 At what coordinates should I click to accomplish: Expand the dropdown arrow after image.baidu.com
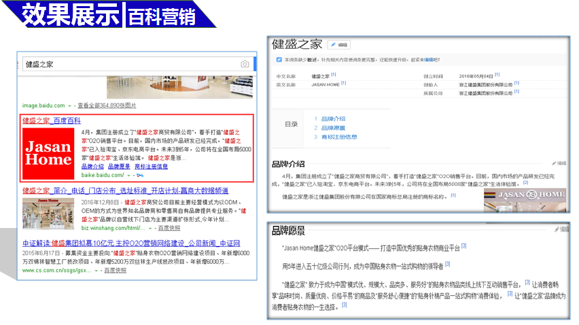(x=70, y=107)
